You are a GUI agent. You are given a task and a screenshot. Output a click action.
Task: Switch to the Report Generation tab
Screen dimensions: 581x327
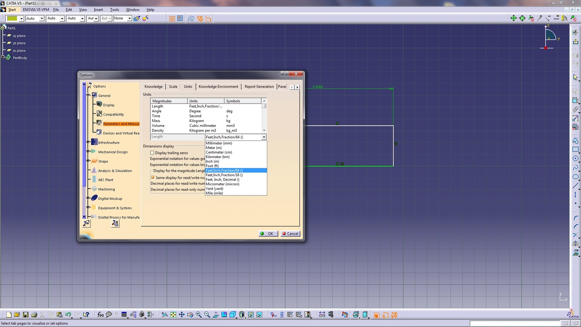coord(259,86)
